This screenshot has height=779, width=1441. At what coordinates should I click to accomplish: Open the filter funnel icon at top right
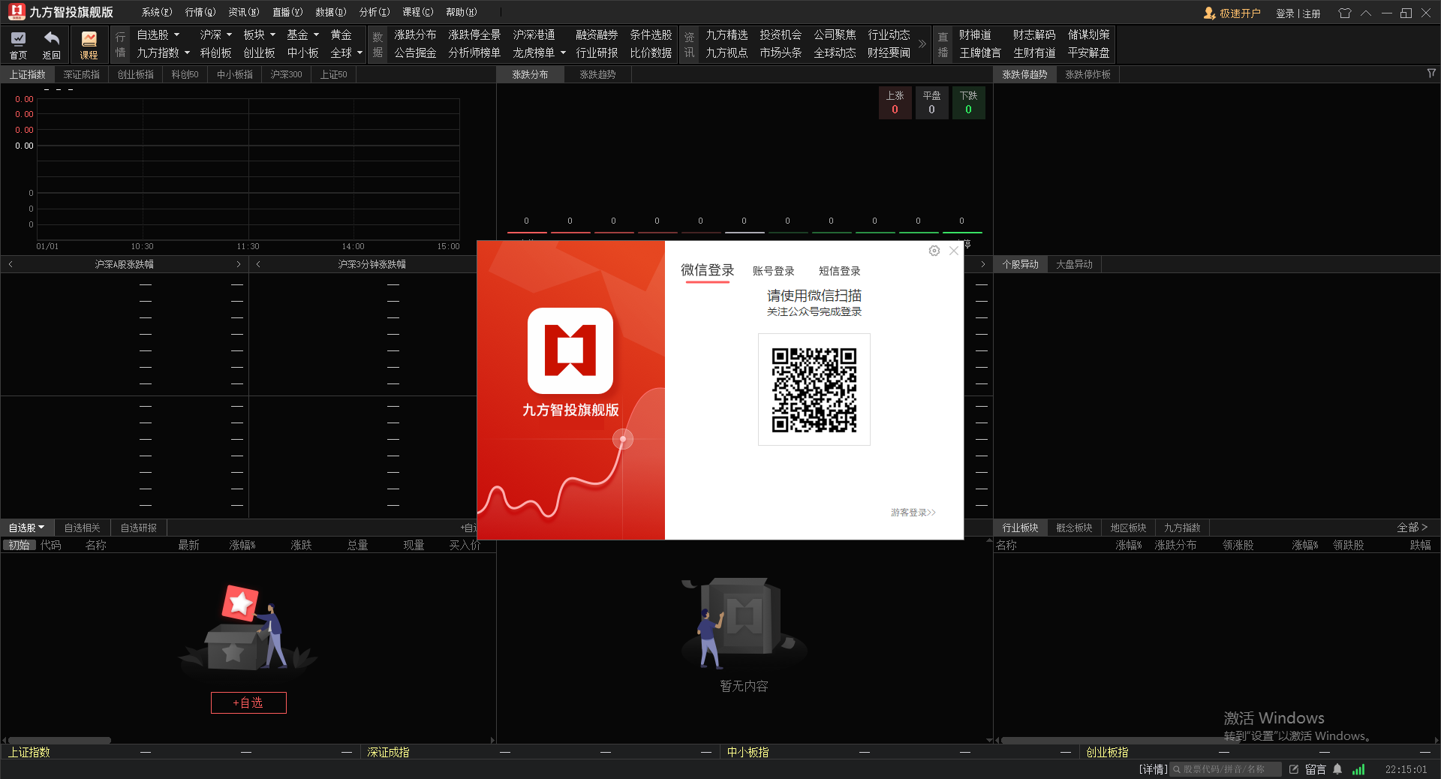pyautogui.click(x=1431, y=74)
